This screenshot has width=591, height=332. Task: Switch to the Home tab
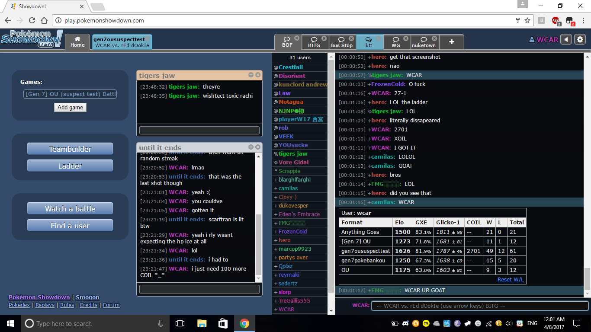pyautogui.click(x=77, y=42)
